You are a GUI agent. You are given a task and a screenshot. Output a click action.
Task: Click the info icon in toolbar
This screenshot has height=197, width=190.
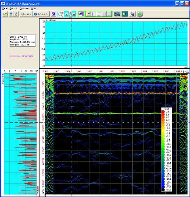[16, 14]
